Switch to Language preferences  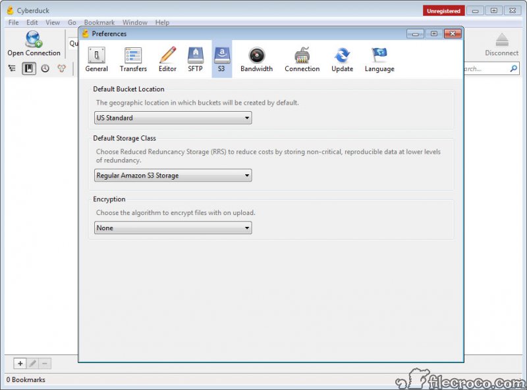click(x=379, y=59)
